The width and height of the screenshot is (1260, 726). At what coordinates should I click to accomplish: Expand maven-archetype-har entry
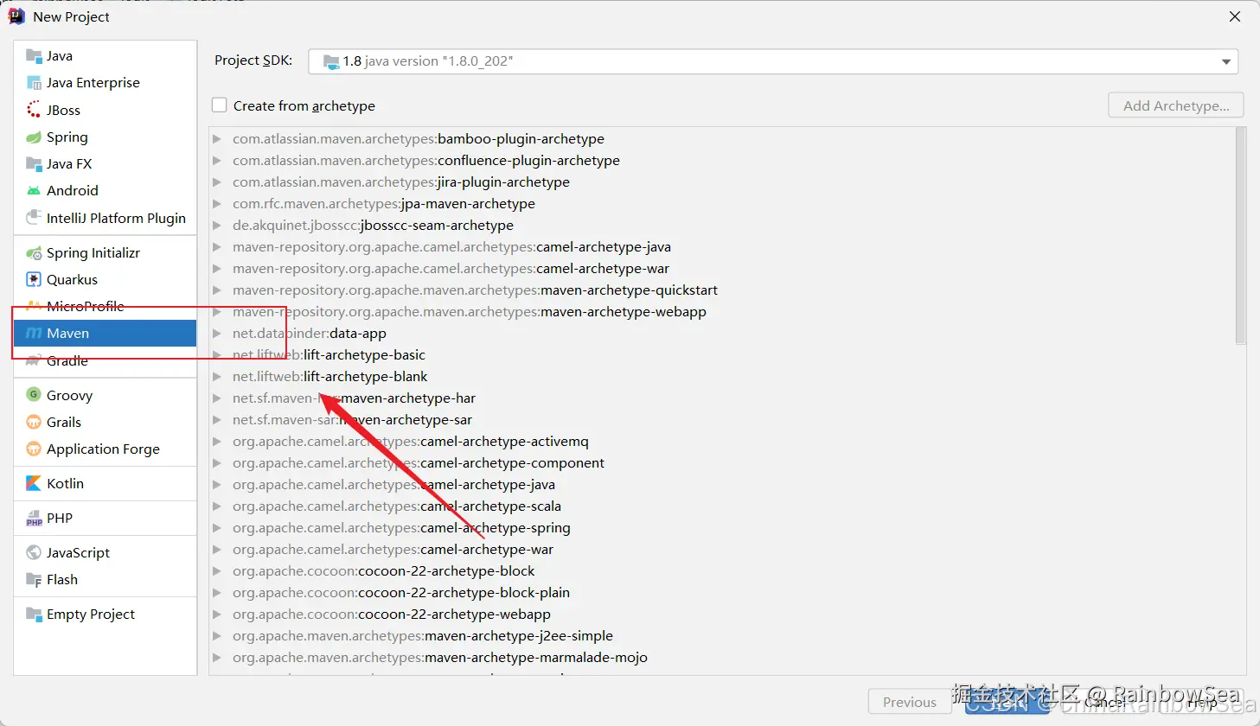click(x=217, y=398)
